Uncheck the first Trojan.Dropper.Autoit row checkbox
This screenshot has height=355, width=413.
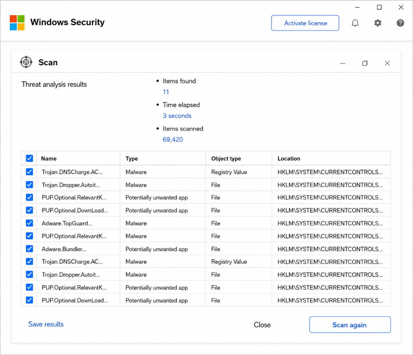(x=29, y=185)
